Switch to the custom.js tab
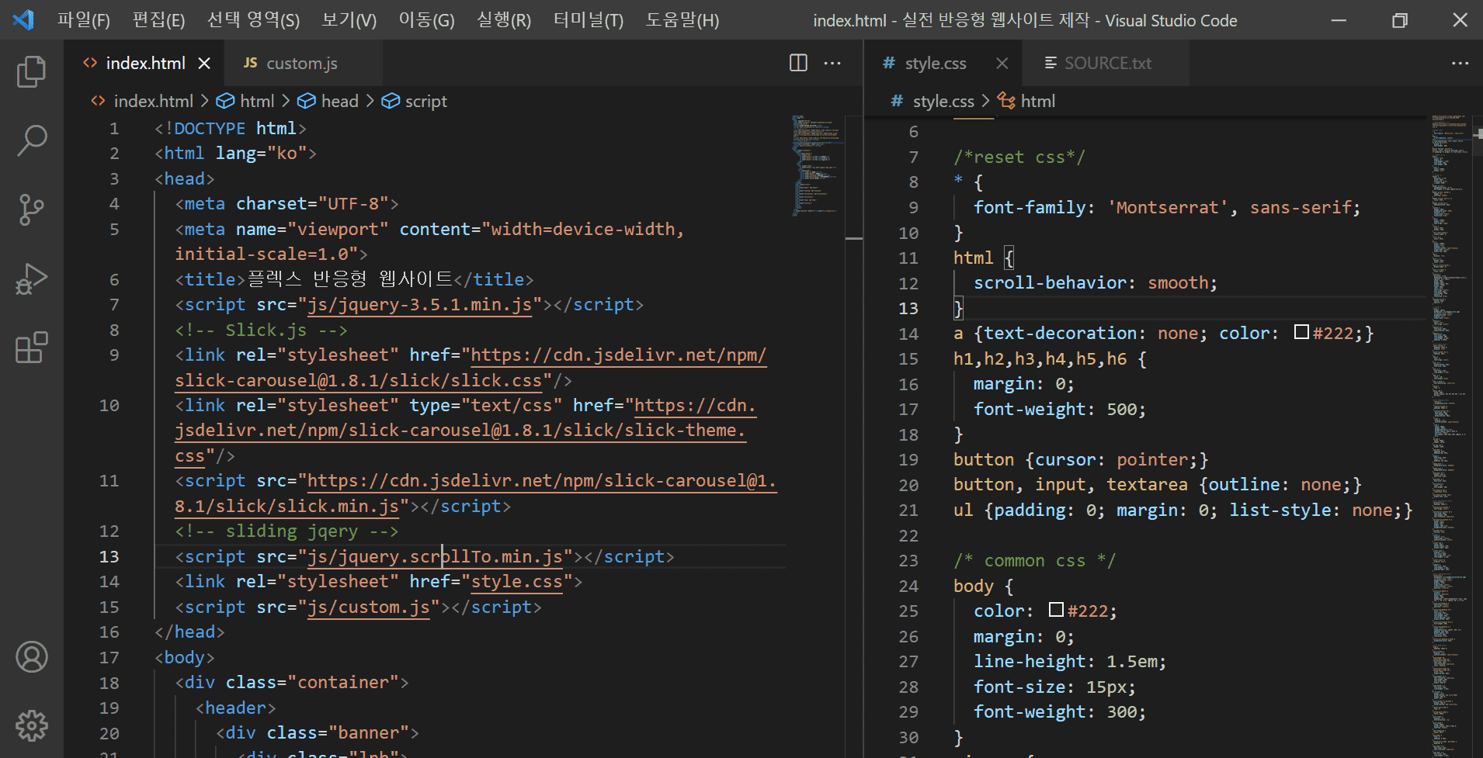 click(x=302, y=63)
